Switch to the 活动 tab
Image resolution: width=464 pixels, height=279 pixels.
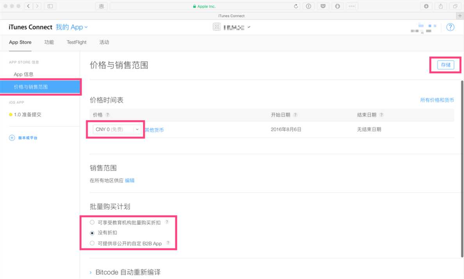pyautogui.click(x=104, y=42)
